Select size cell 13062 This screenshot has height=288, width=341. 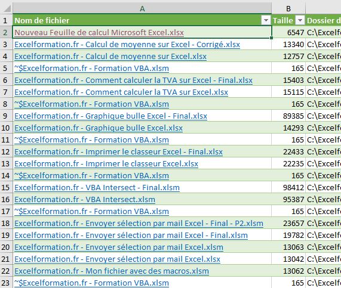[288, 271]
